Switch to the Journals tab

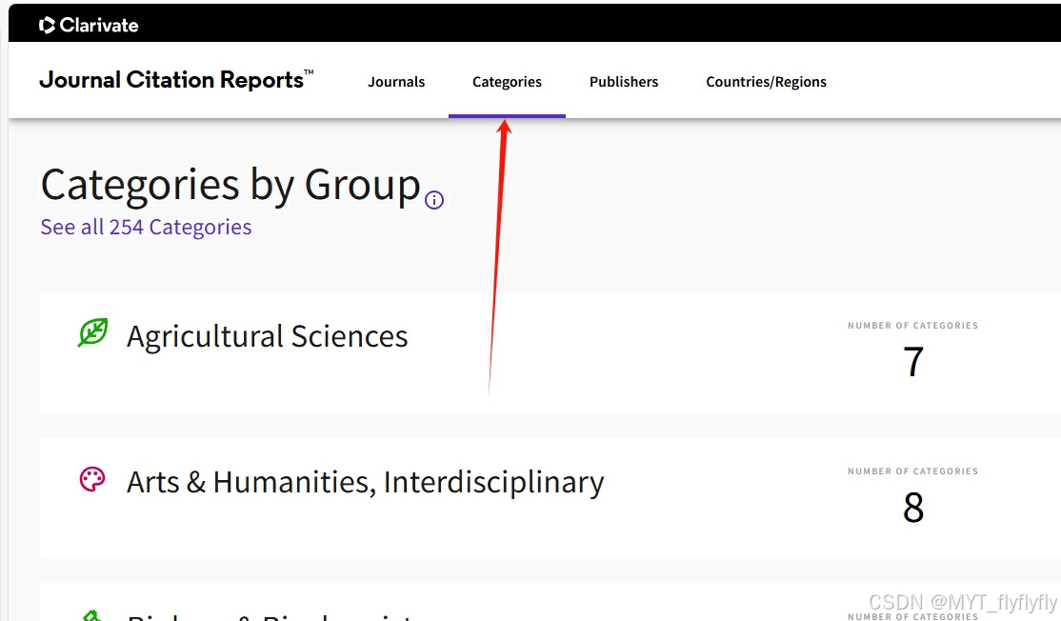[396, 82]
